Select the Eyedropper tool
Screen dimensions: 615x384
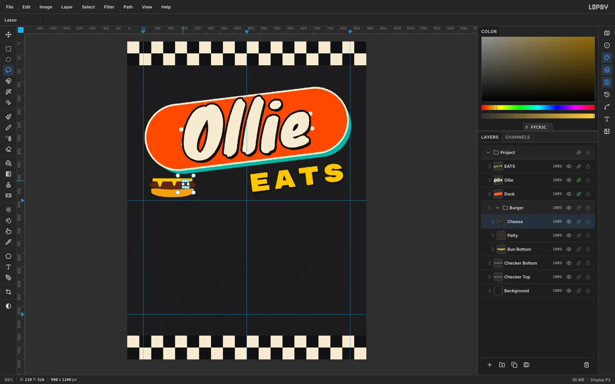[8, 242]
